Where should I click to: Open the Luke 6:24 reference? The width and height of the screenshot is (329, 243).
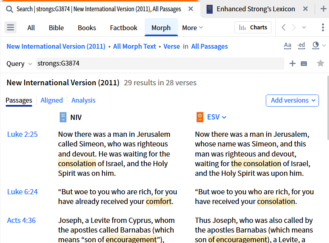click(x=23, y=192)
